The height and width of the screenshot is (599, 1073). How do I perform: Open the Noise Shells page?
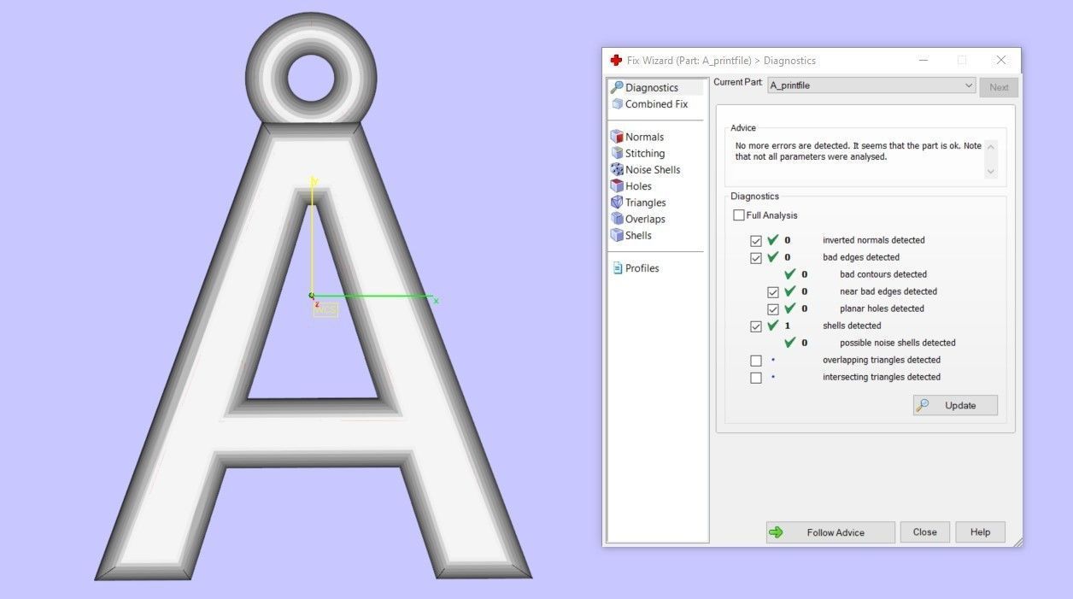(x=653, y=169)
